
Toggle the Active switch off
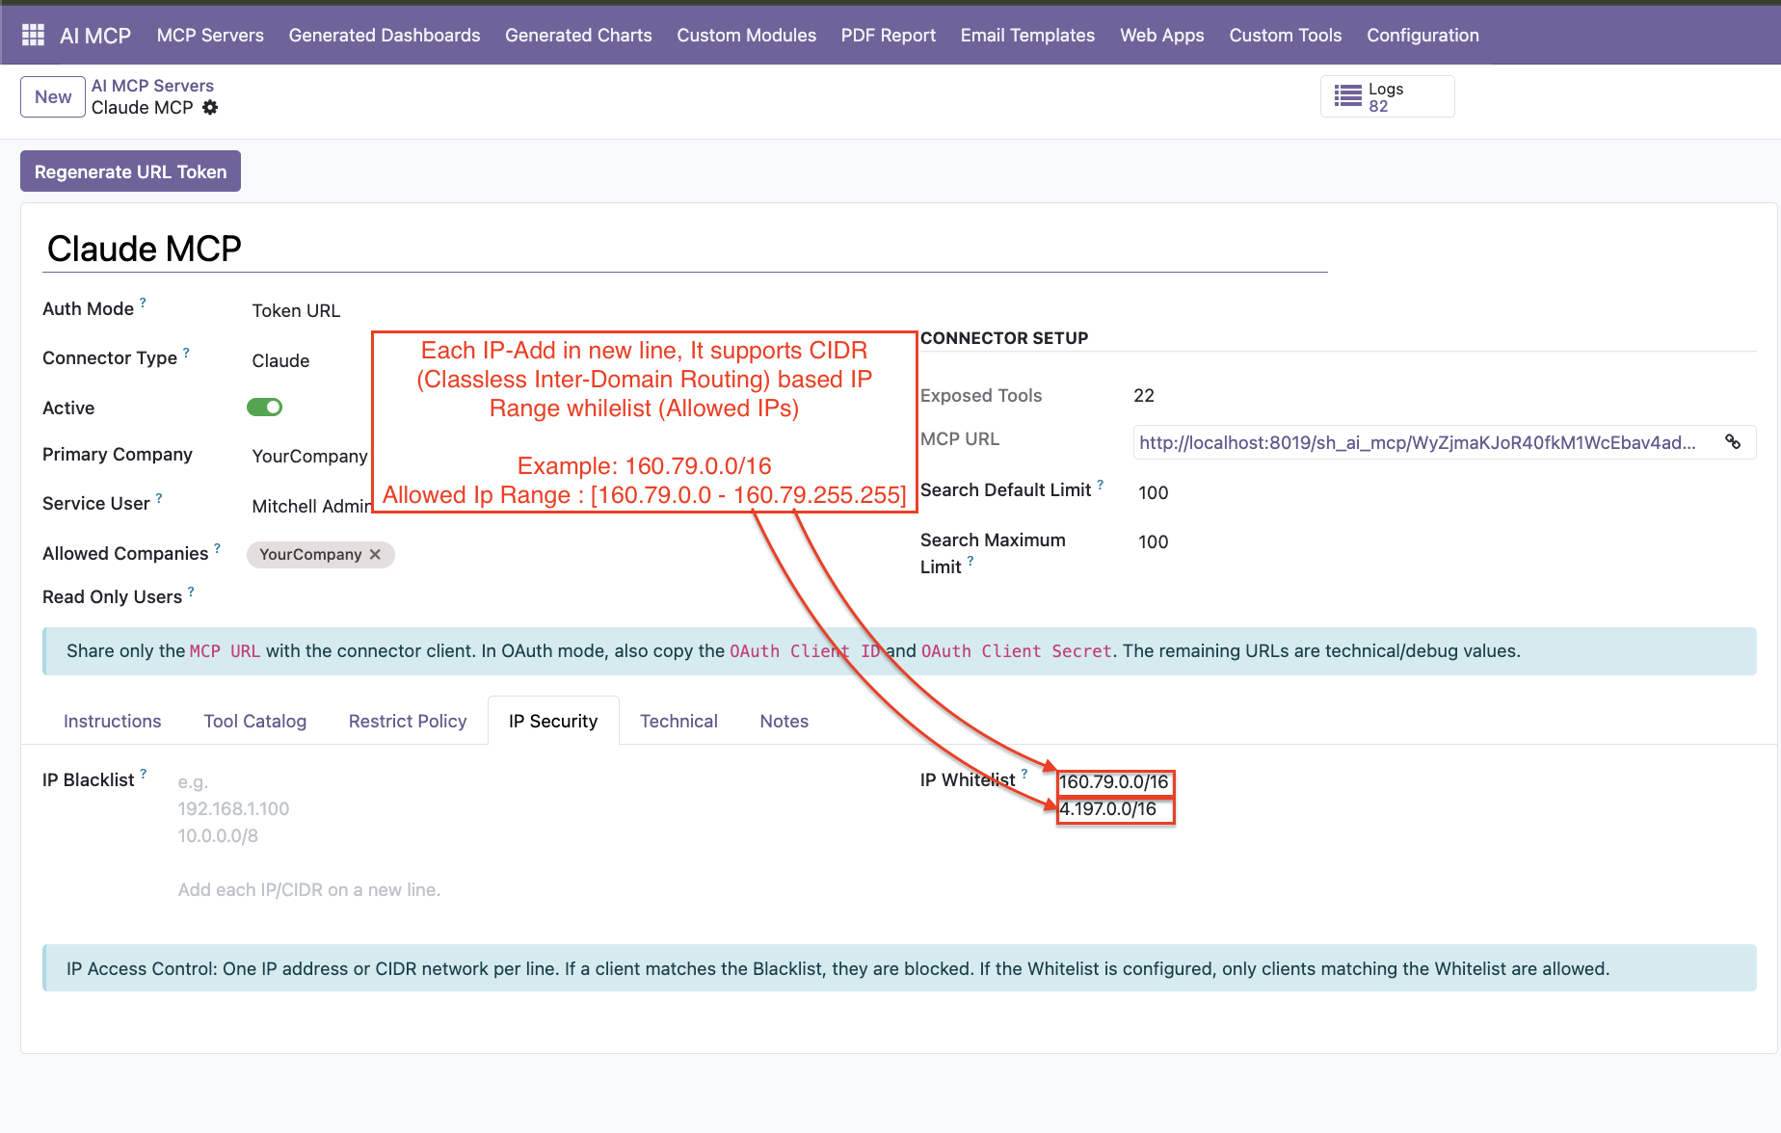[264, 408]
